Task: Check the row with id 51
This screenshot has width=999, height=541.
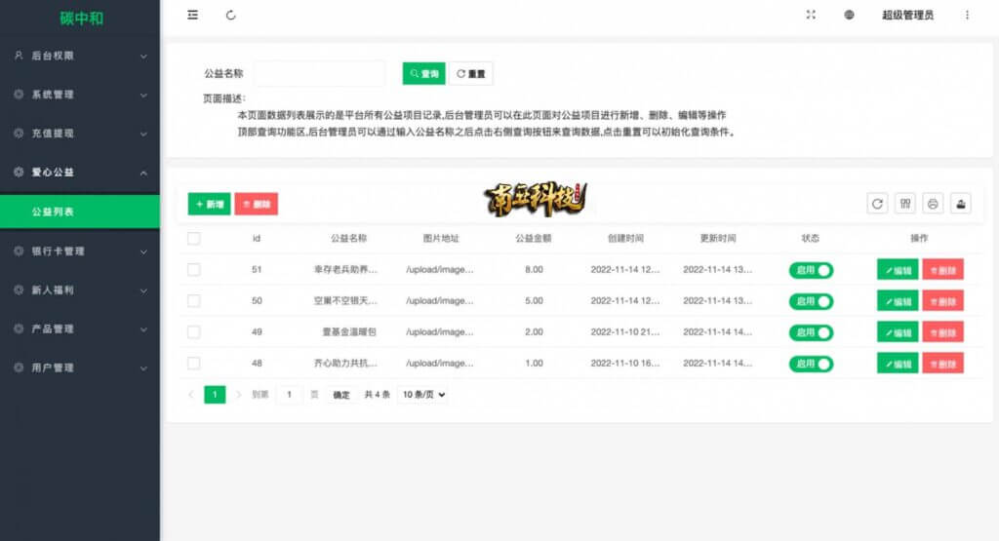Action: click(194, 269)
